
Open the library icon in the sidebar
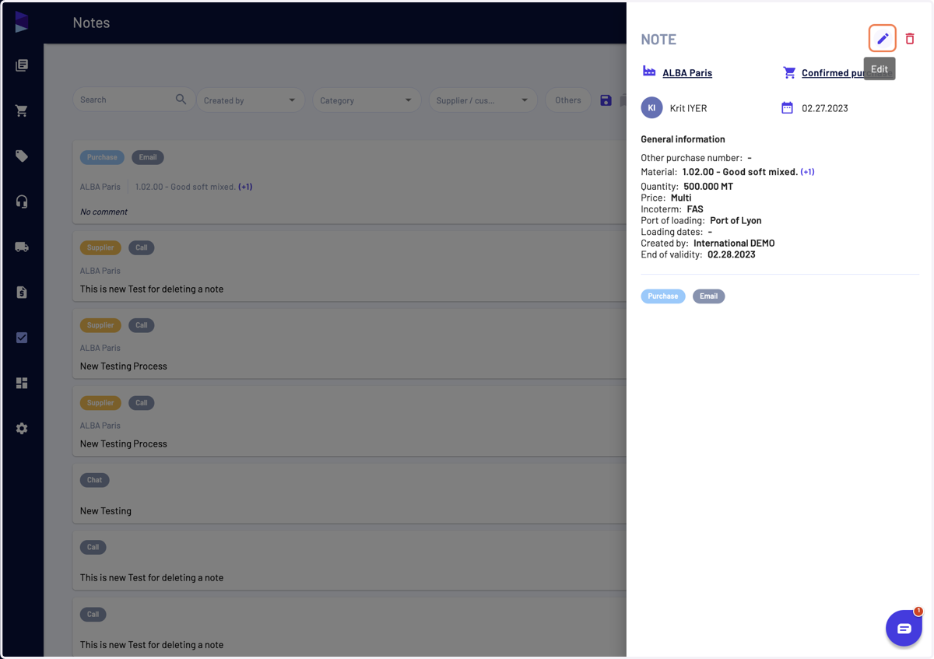tap(22, 65)
